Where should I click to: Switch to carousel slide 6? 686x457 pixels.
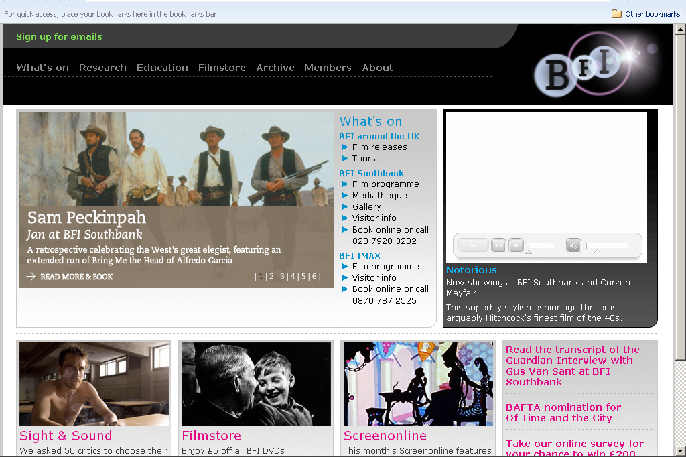click(x=314, y=277)
